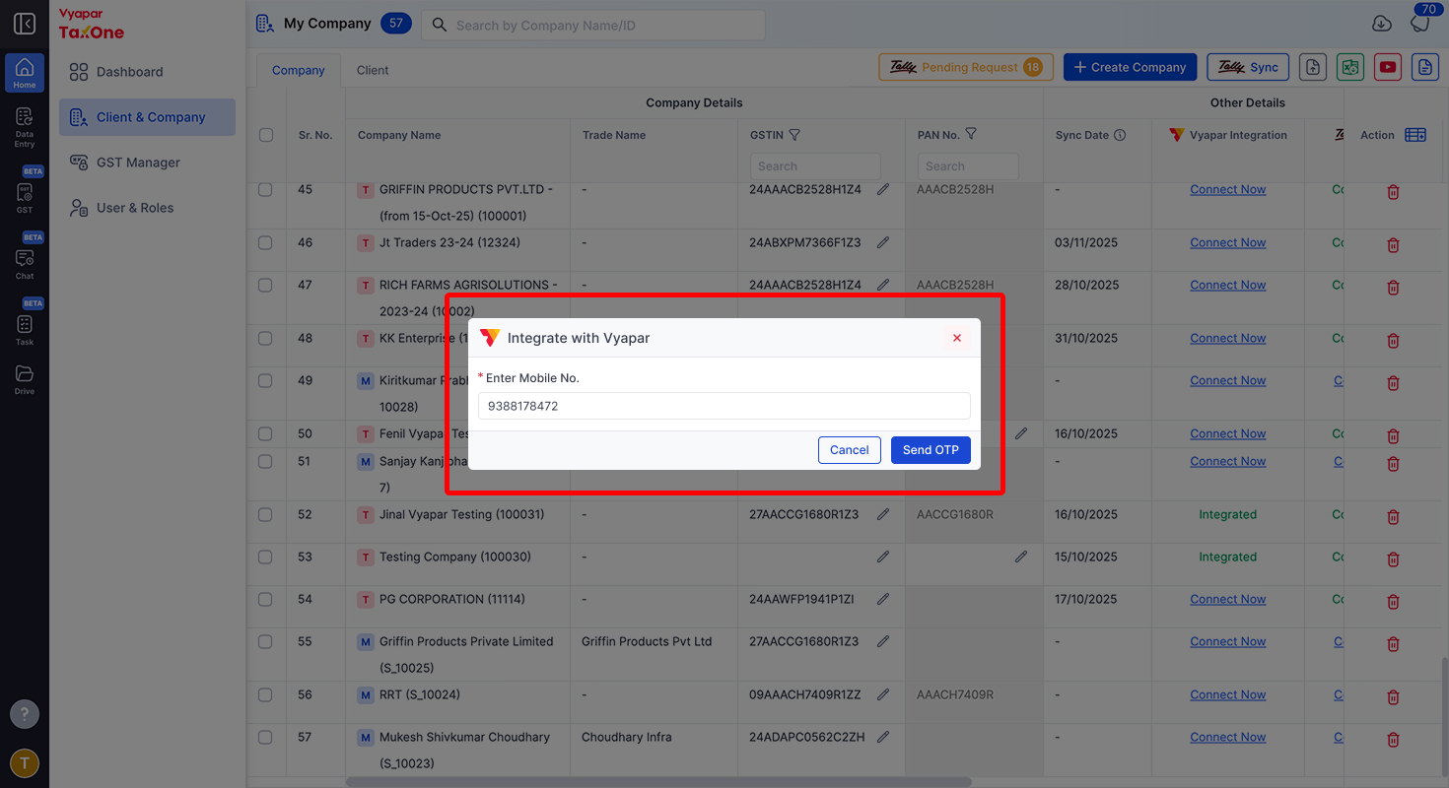This screenshot has height=788, width=1449.
Task: Open the PAN No. column filter
Action: (x=971, y=134)
